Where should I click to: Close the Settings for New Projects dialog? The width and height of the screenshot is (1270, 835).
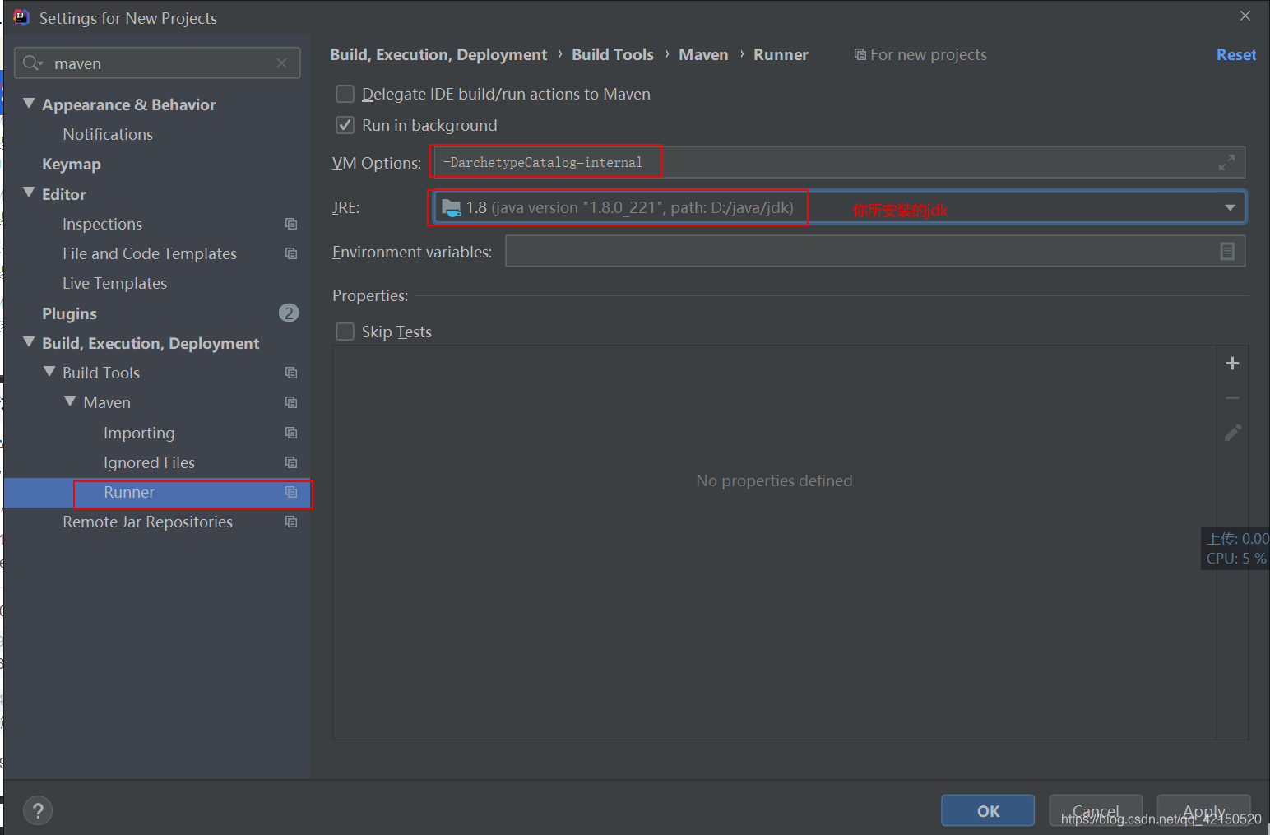(1245, 16)
